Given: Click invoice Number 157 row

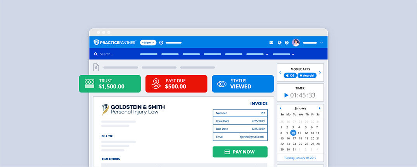Looking at the screenshot, I should coord(240,113).
